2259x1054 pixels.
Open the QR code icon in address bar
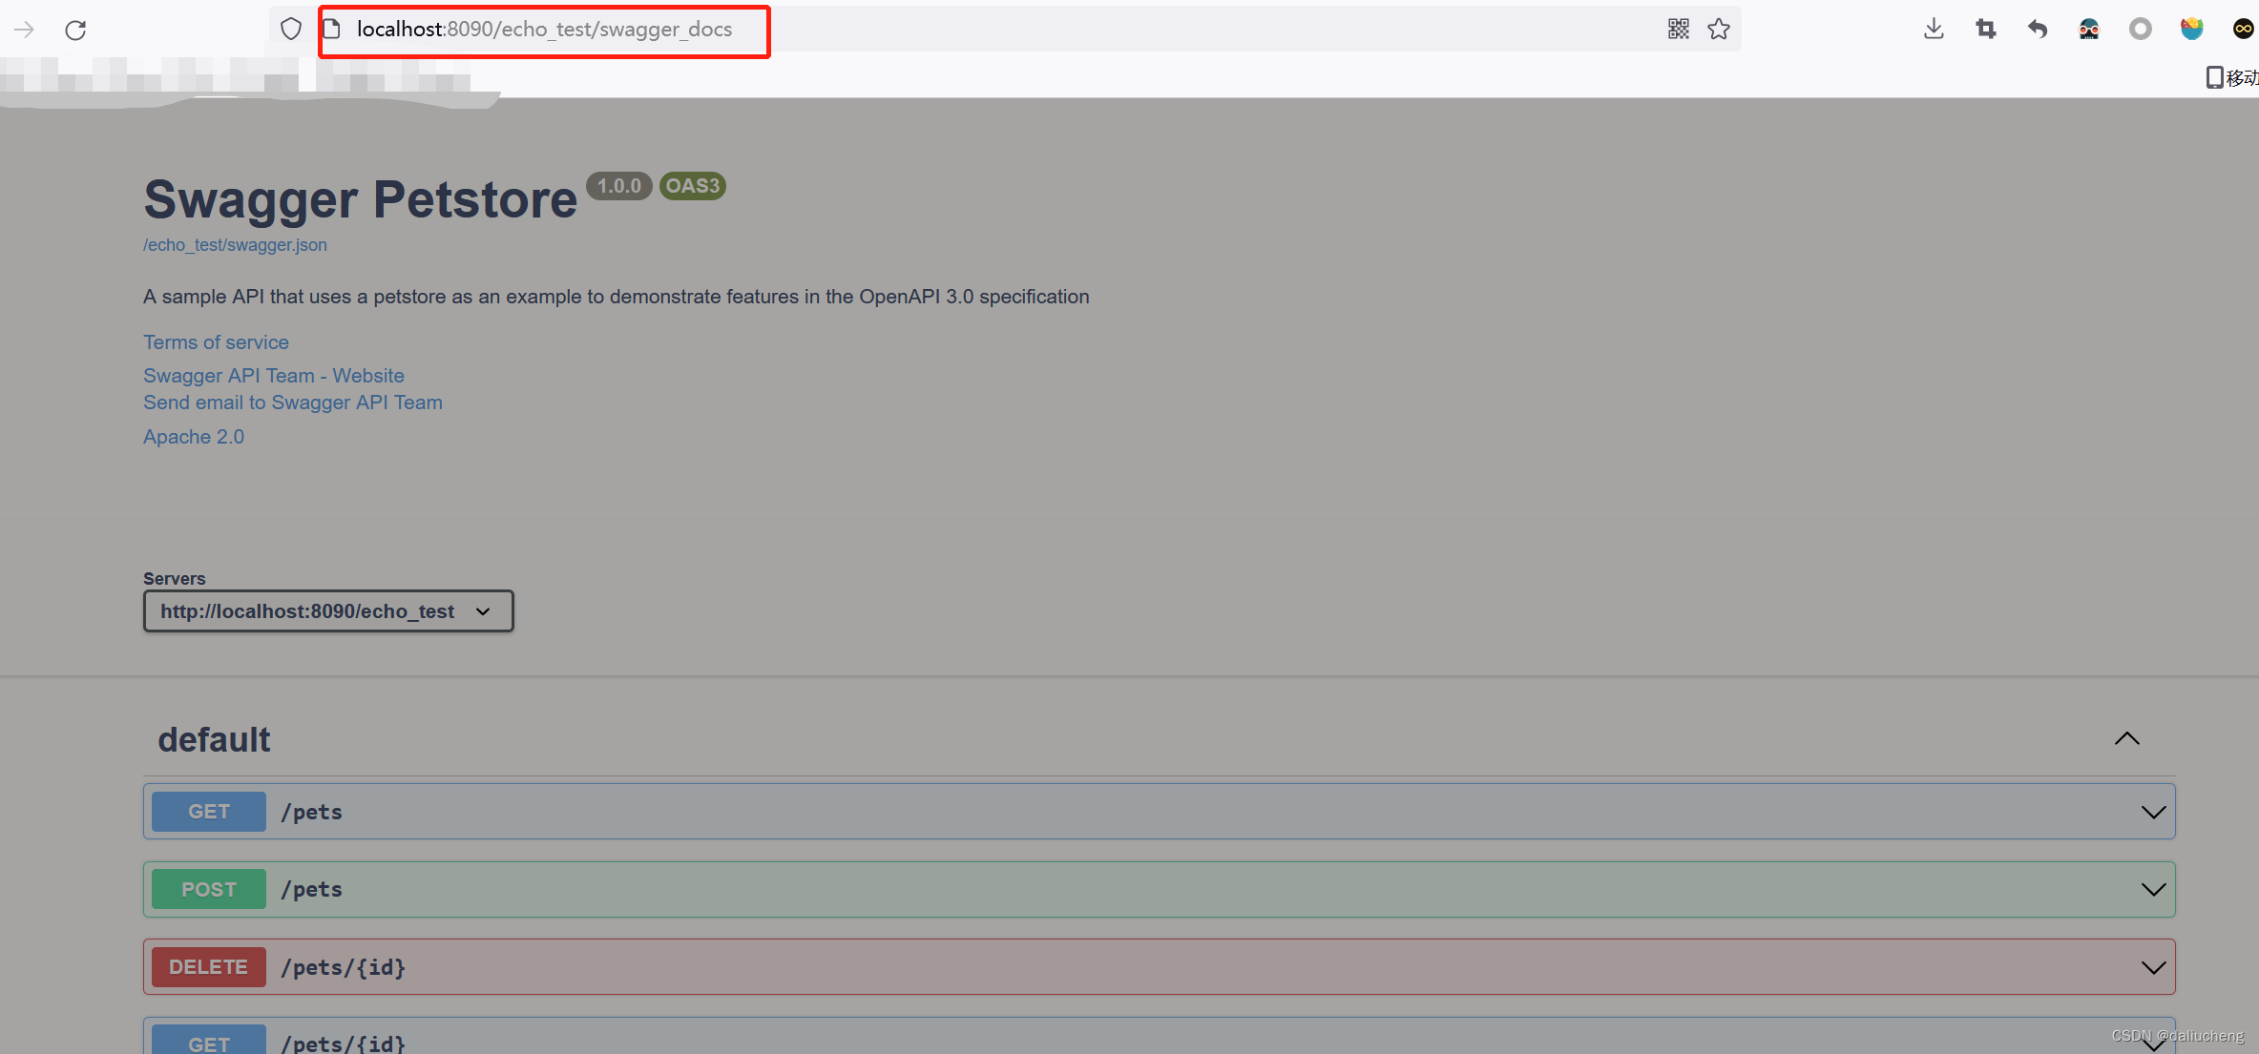point(1679,30)
